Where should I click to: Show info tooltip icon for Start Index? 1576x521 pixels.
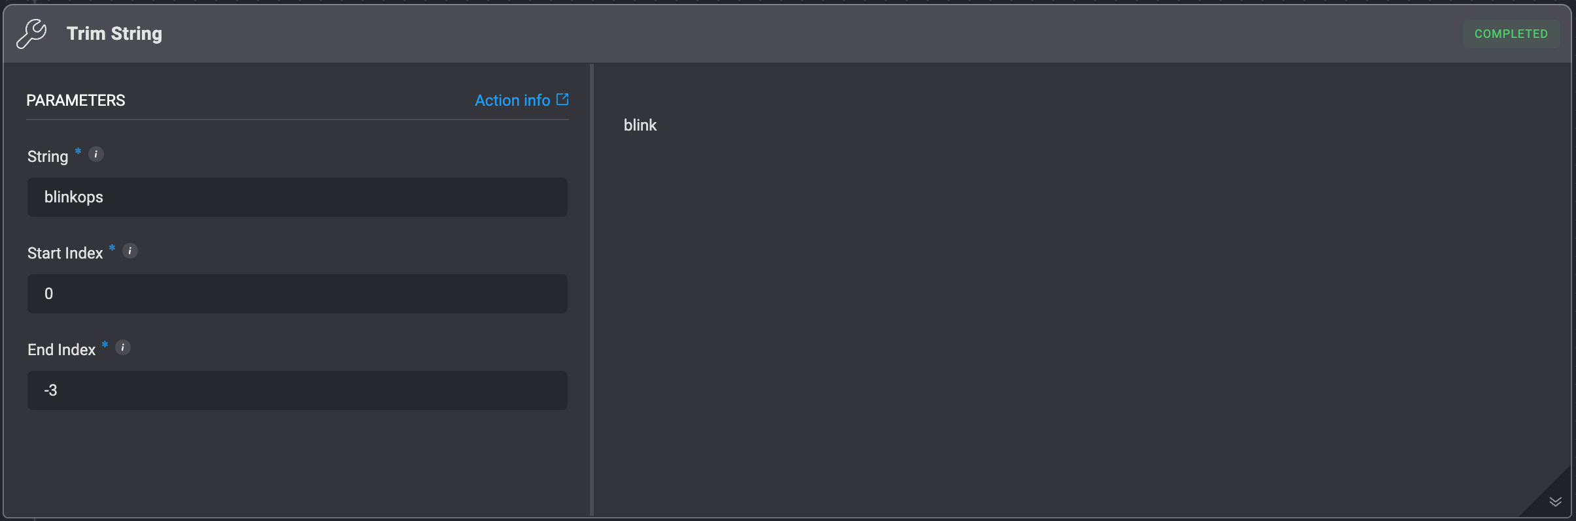[130, 251]
